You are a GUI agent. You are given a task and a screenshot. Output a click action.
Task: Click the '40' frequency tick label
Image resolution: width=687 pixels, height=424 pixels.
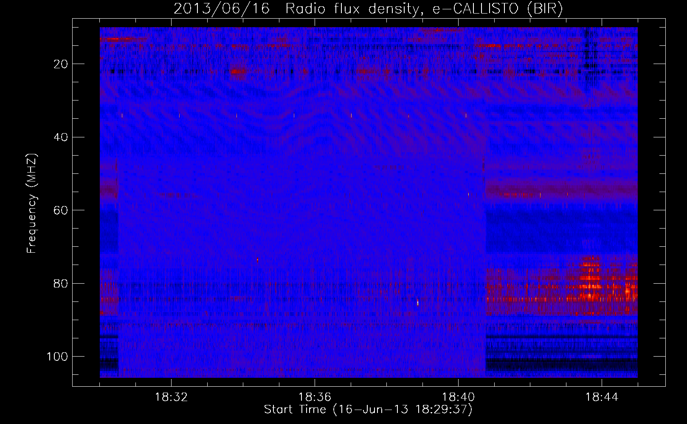pyautogui.click(x=61, y=137)
